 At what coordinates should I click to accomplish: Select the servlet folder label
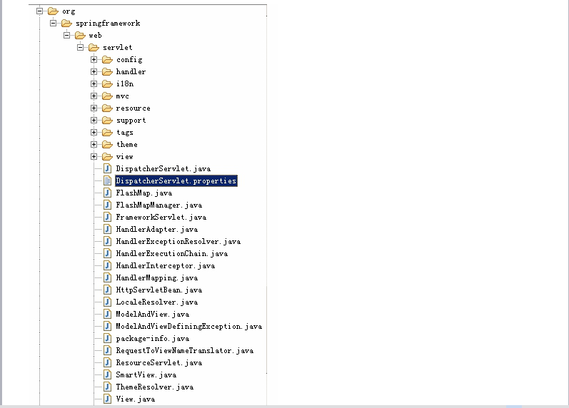point(118,48)
